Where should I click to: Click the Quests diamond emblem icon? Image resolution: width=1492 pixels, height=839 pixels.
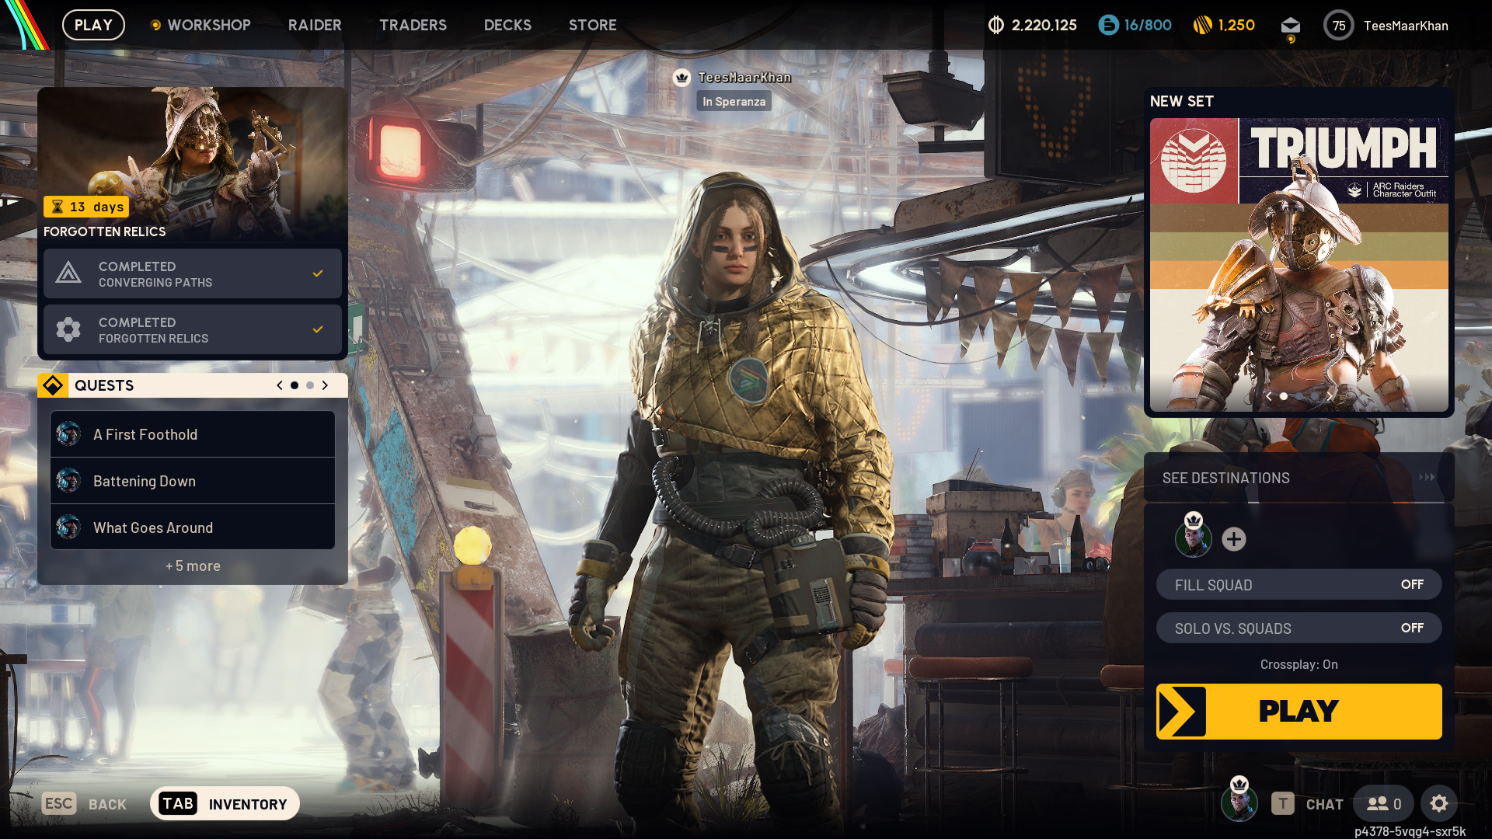(53, 385)
